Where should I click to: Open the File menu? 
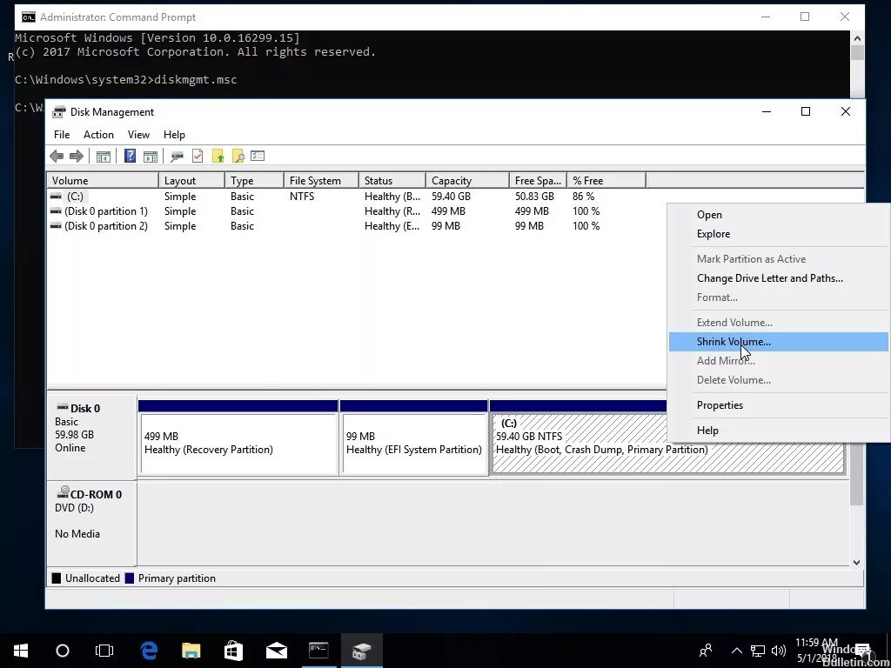click(62, 135)
